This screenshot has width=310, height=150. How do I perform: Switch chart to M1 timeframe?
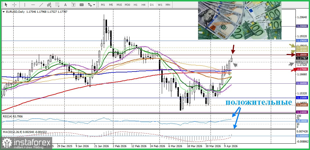[103, 5]
